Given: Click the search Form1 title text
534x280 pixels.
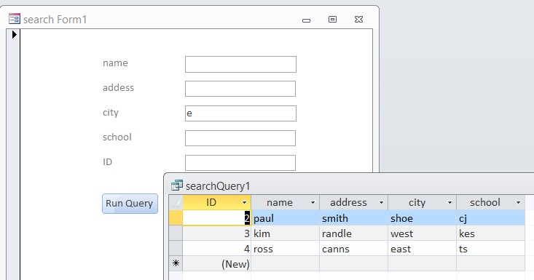Looking at the screenshot, I should coord(55,20).
